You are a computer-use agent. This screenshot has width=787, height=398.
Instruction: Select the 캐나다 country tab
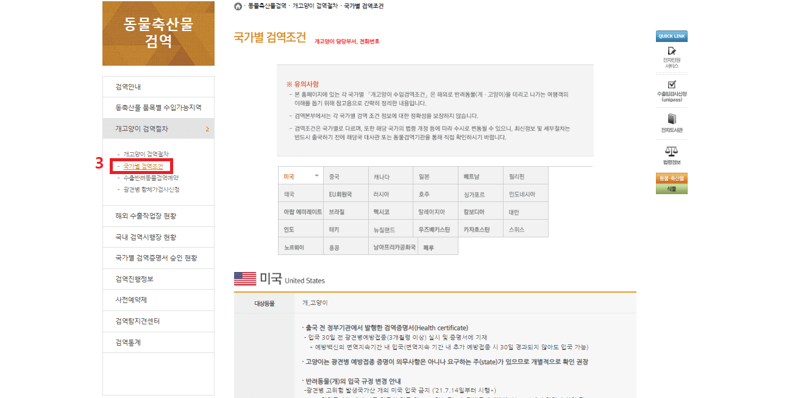pos(390,176)
